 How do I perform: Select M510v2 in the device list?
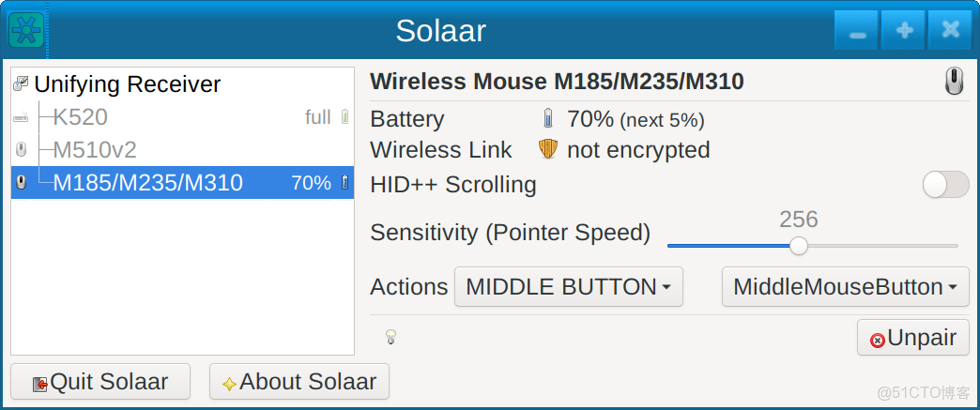pos(95,150)
